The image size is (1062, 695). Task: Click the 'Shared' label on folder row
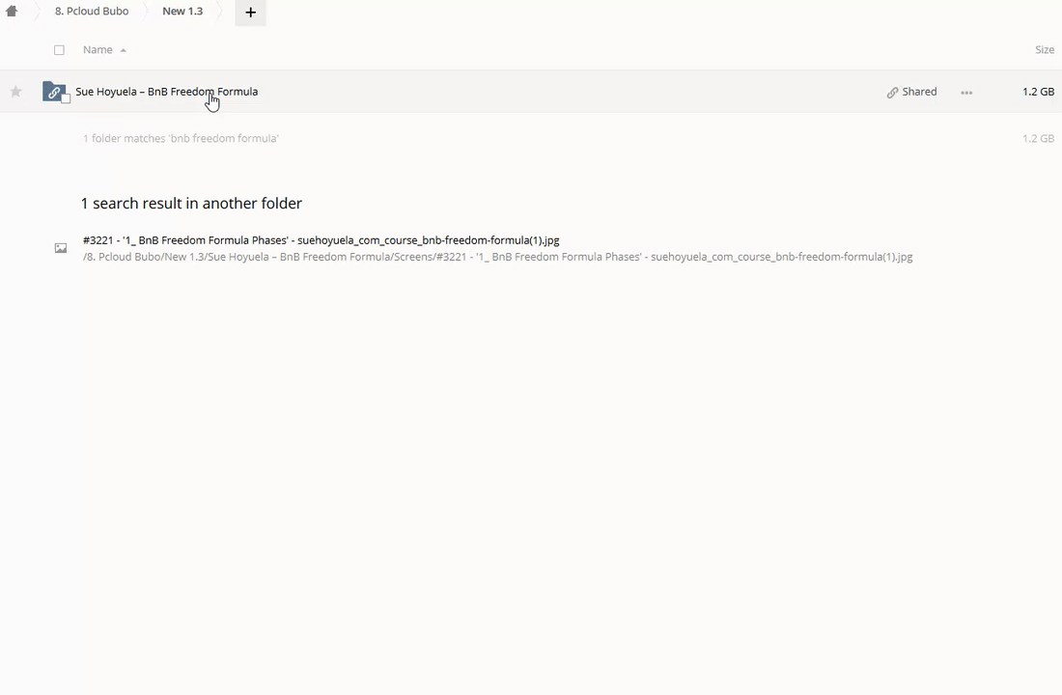919,92
